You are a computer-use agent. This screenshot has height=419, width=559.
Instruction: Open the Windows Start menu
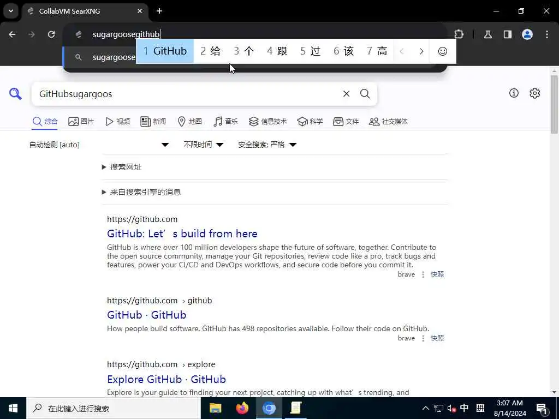[13, 408]
